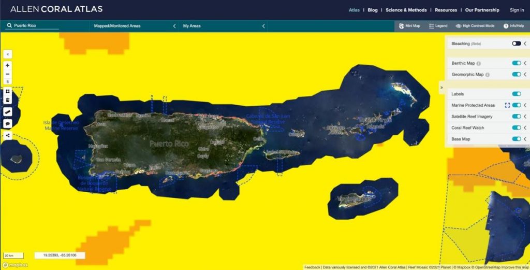Click the Sign in link
The height and width of the screenshot is (270, 530).
[517, 10]
